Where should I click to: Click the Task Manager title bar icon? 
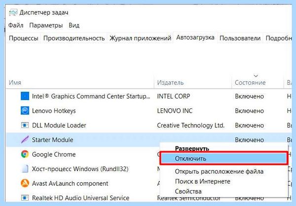click(13, 12)
